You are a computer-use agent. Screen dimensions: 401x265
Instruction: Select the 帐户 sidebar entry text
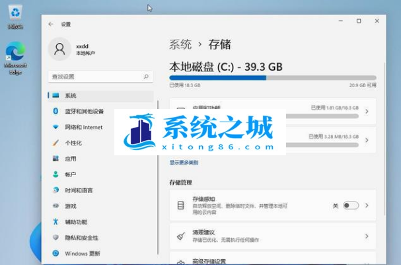click(71, 174)
